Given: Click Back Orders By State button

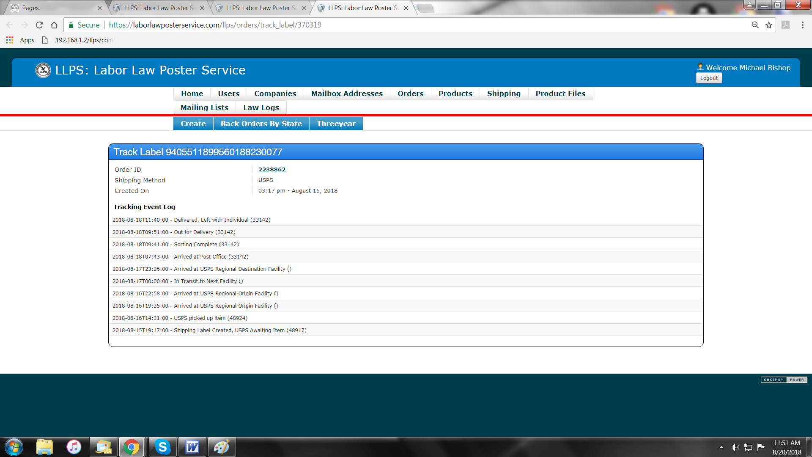Looking at the screenshot, I should pyautogui.click(x=261, y=124).
